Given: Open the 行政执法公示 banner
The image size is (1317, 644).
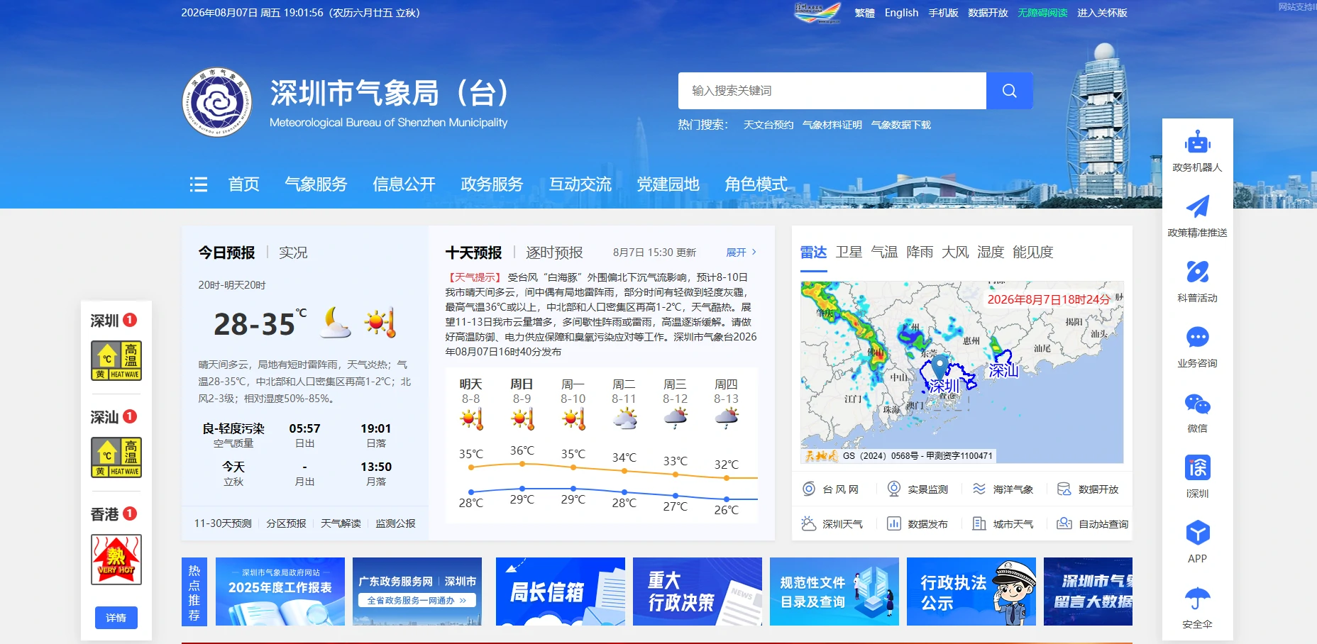Looking at the screenshot, I should tap(971, 592).
